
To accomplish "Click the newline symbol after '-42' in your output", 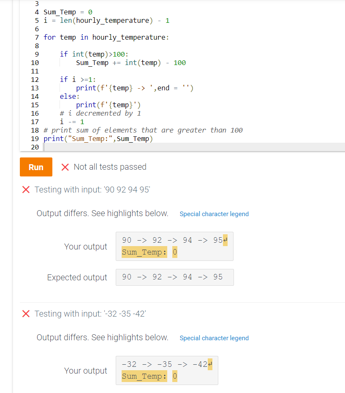I will point(210,363).
